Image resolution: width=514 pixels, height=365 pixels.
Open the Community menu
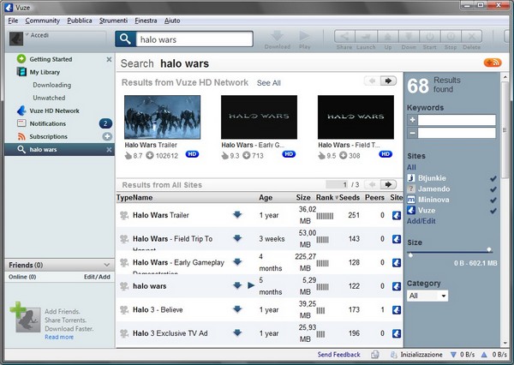pyautogui.click(x=42, y=21)
